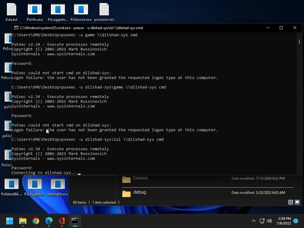Click the 'psexec -u dilshad-sys\game' command line
Viewport: 304px width, 228px height.
(x=88, y=87)
